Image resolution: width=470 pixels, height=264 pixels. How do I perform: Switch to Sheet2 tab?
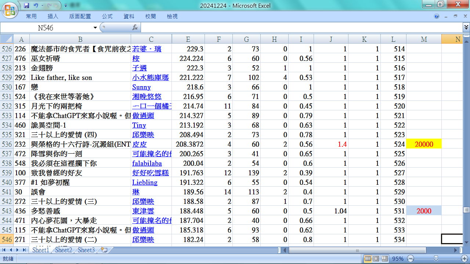click(64, 250)
